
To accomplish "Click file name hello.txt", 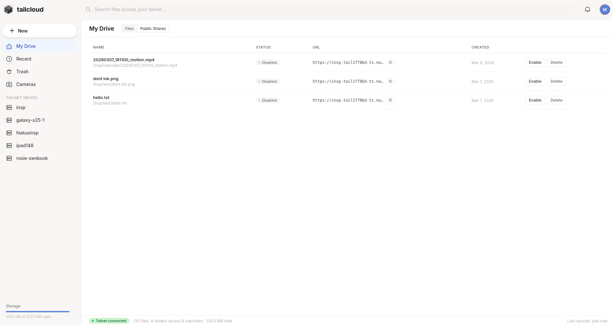I will click(x=101, y=98).
